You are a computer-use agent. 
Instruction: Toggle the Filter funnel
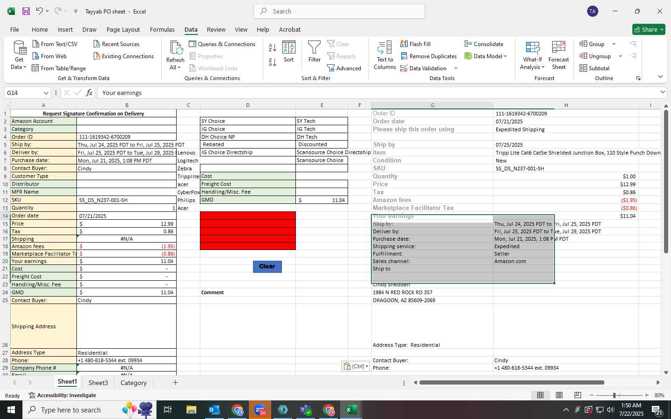(315, 52)
